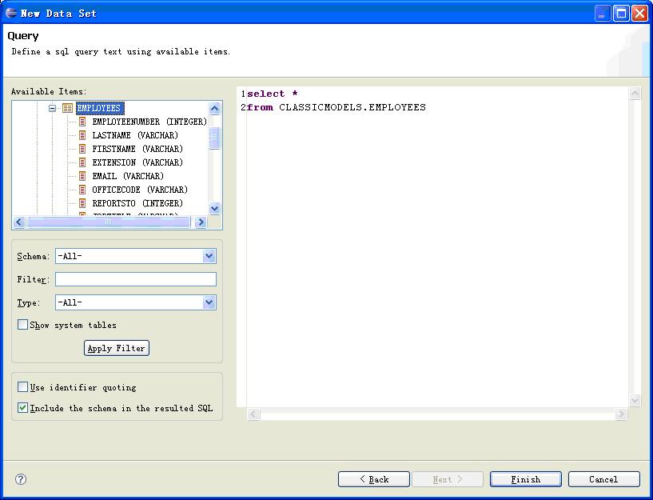Screen dimensions: 653x500
Task: Uncheck Include the schema in resulted SQL
Action: pyautogui.click(x=22, y=408)
